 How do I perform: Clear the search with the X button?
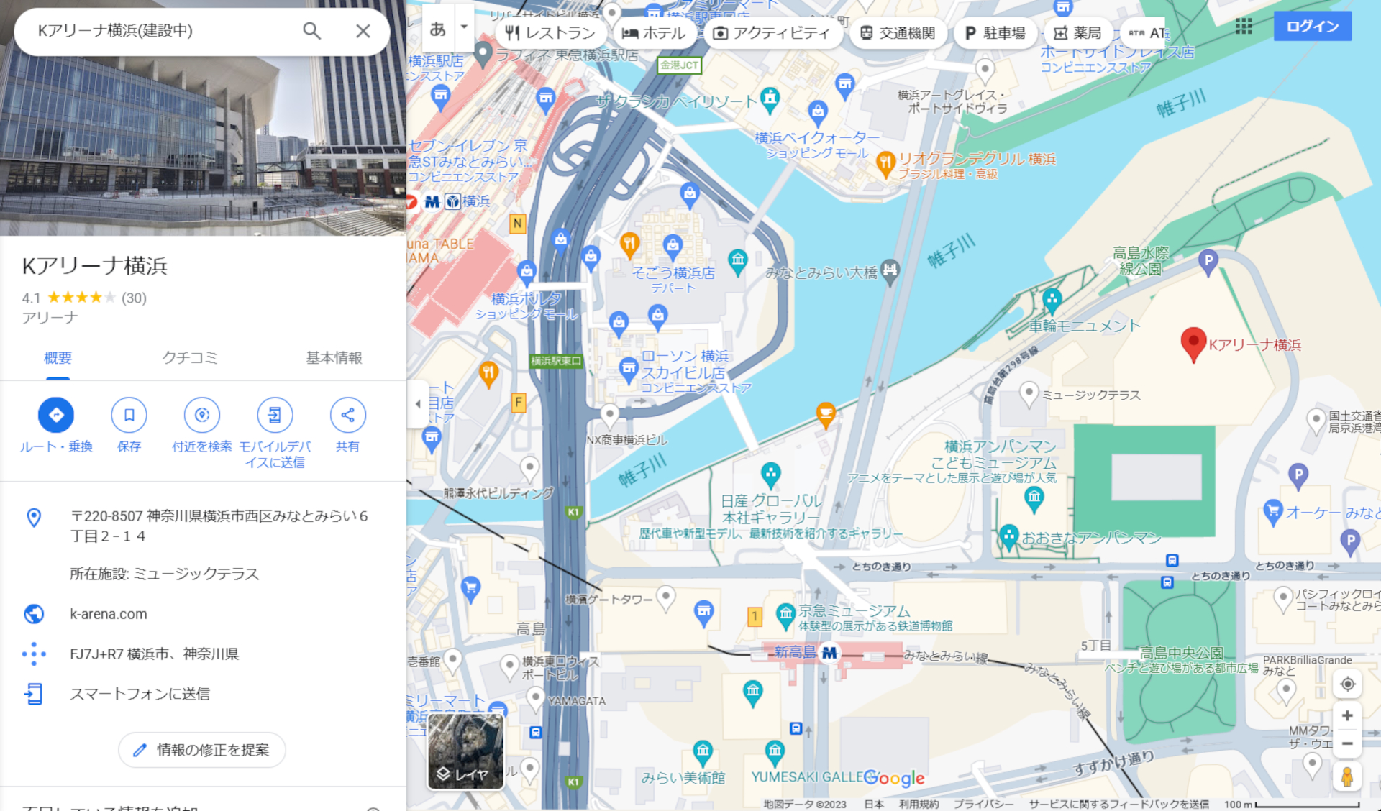(x=363, y=31)
